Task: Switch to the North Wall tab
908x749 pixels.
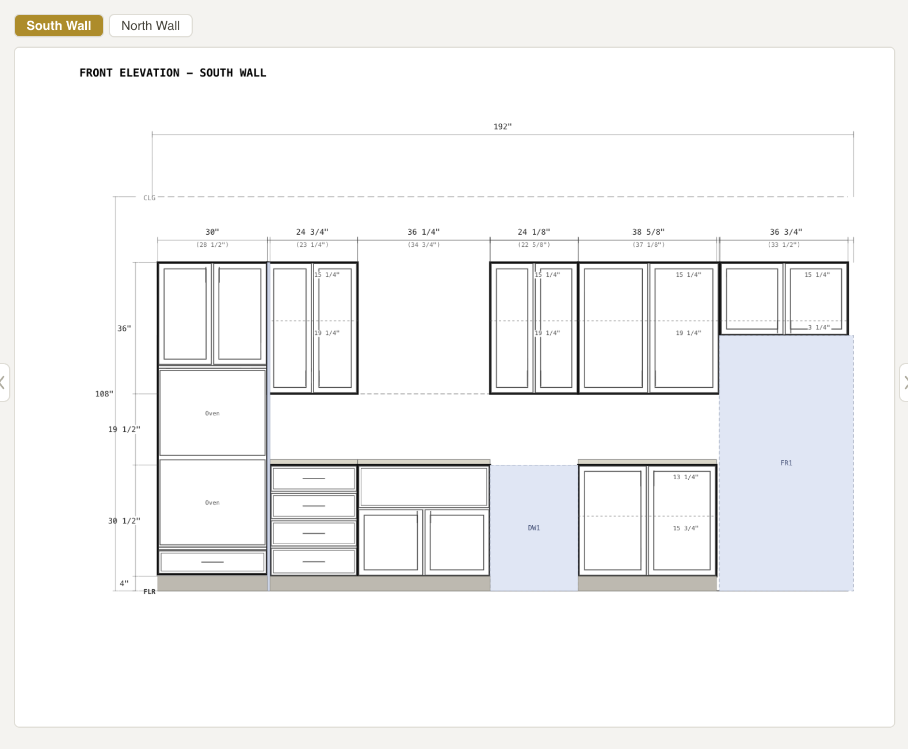Action: coord(150,26)
